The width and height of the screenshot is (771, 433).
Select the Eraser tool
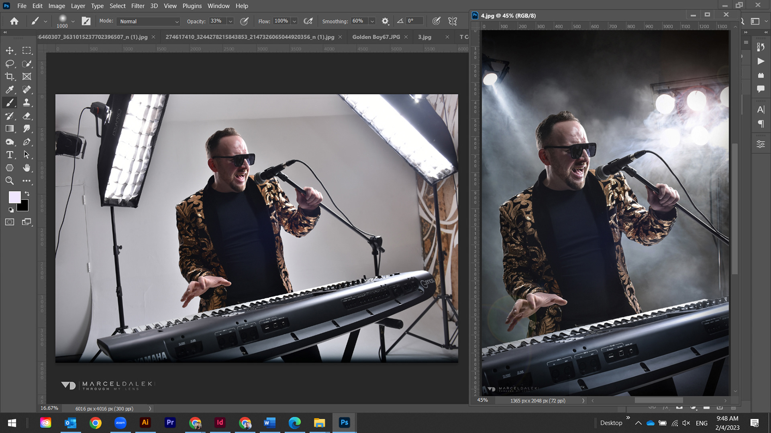(x=27, y=116)
